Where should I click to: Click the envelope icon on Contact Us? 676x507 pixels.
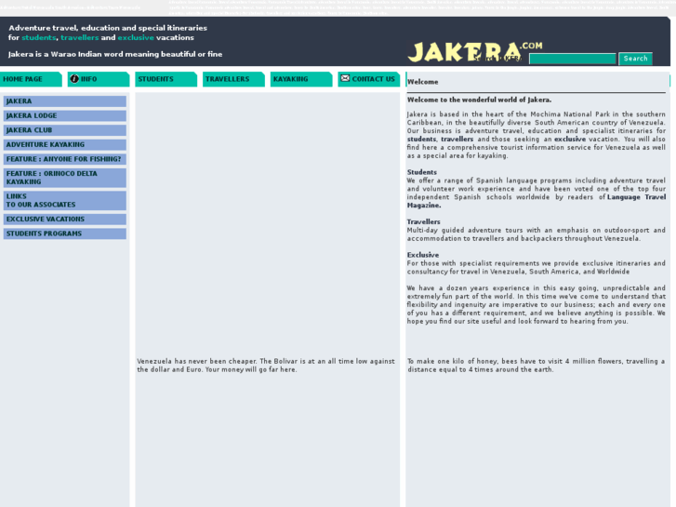[x=345, y=78]
